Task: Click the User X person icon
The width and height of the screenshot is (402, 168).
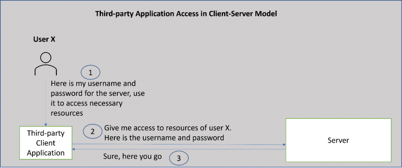Action: (46, 64)
